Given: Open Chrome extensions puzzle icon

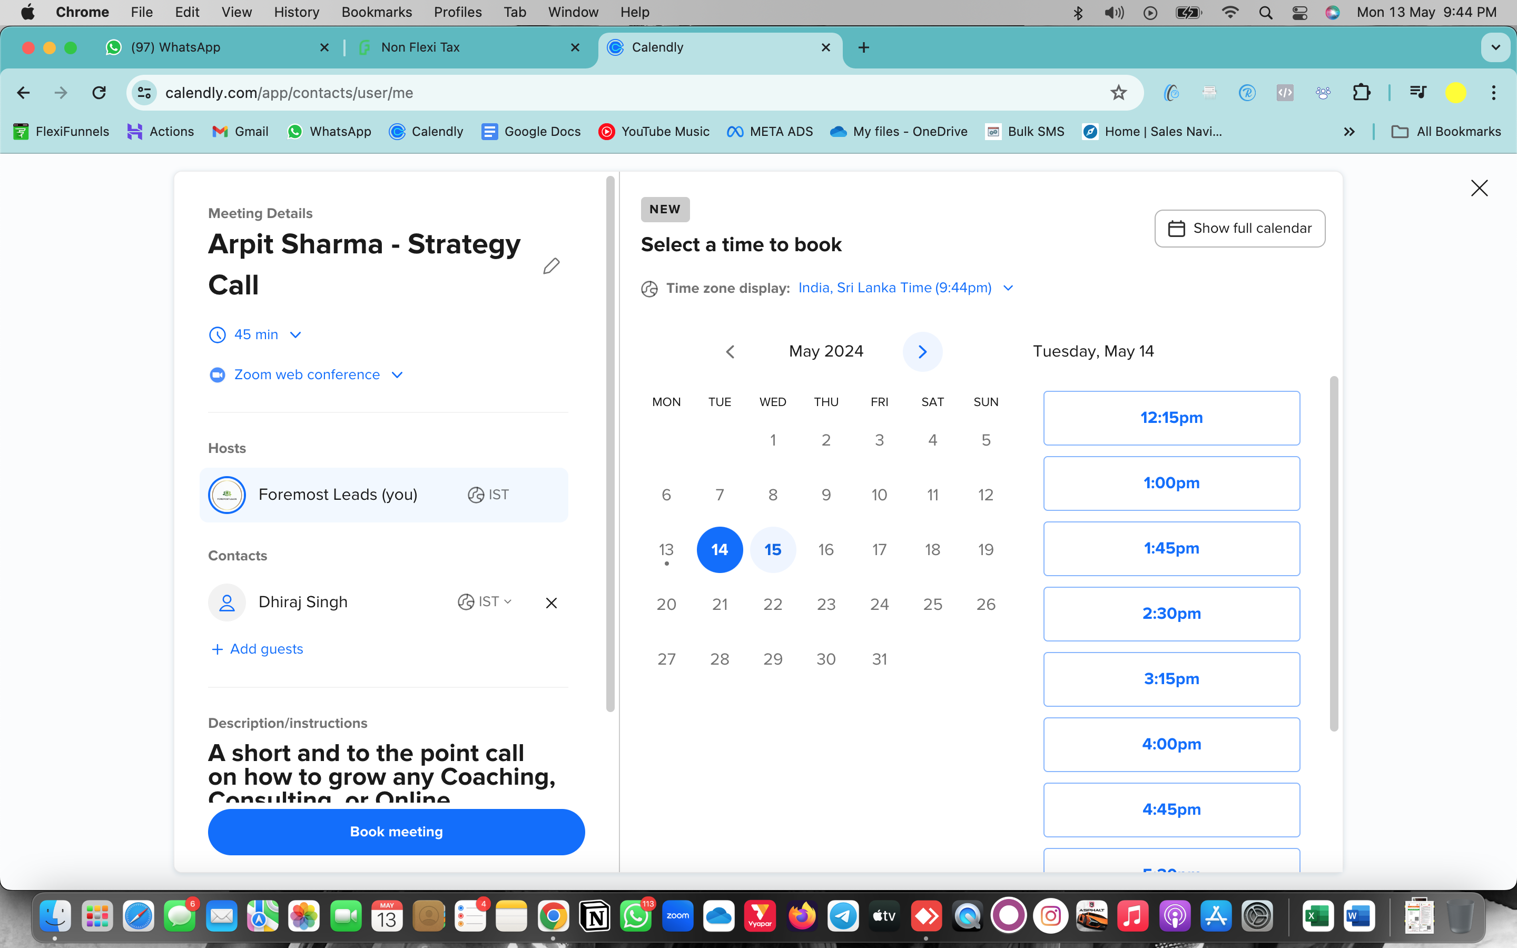Looking at the screenshot, I should (1361, 93).
